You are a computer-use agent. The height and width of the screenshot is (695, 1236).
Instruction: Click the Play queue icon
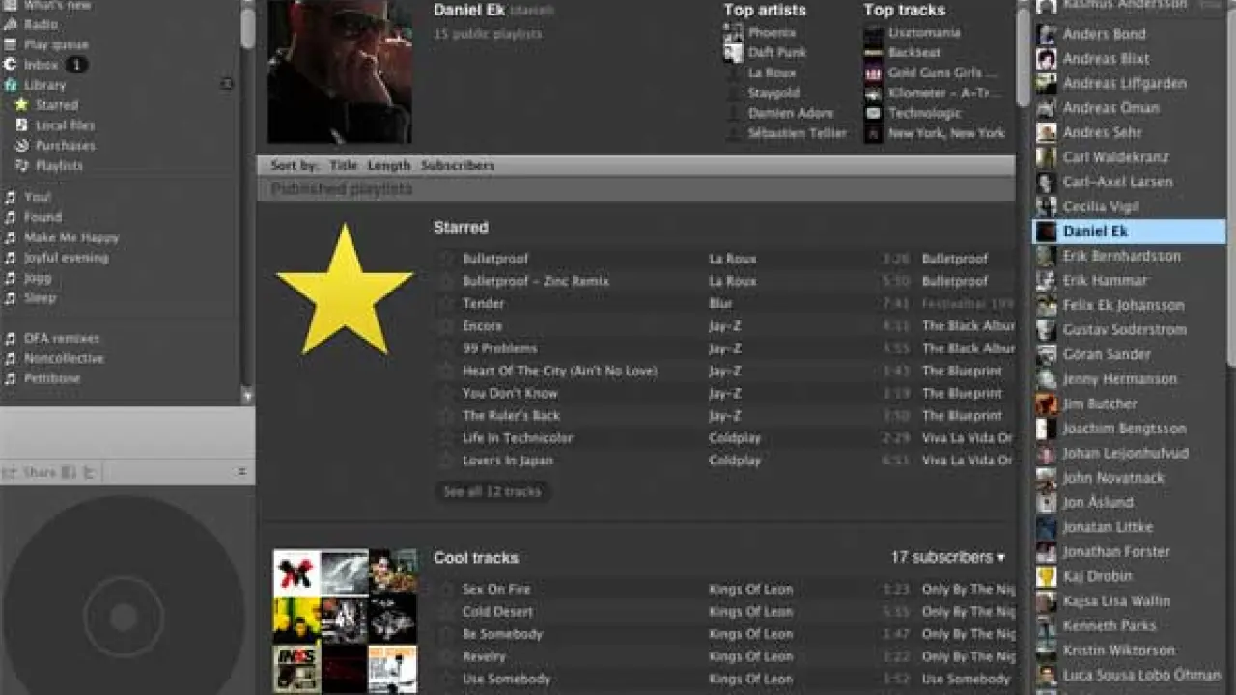pos(11,44)
